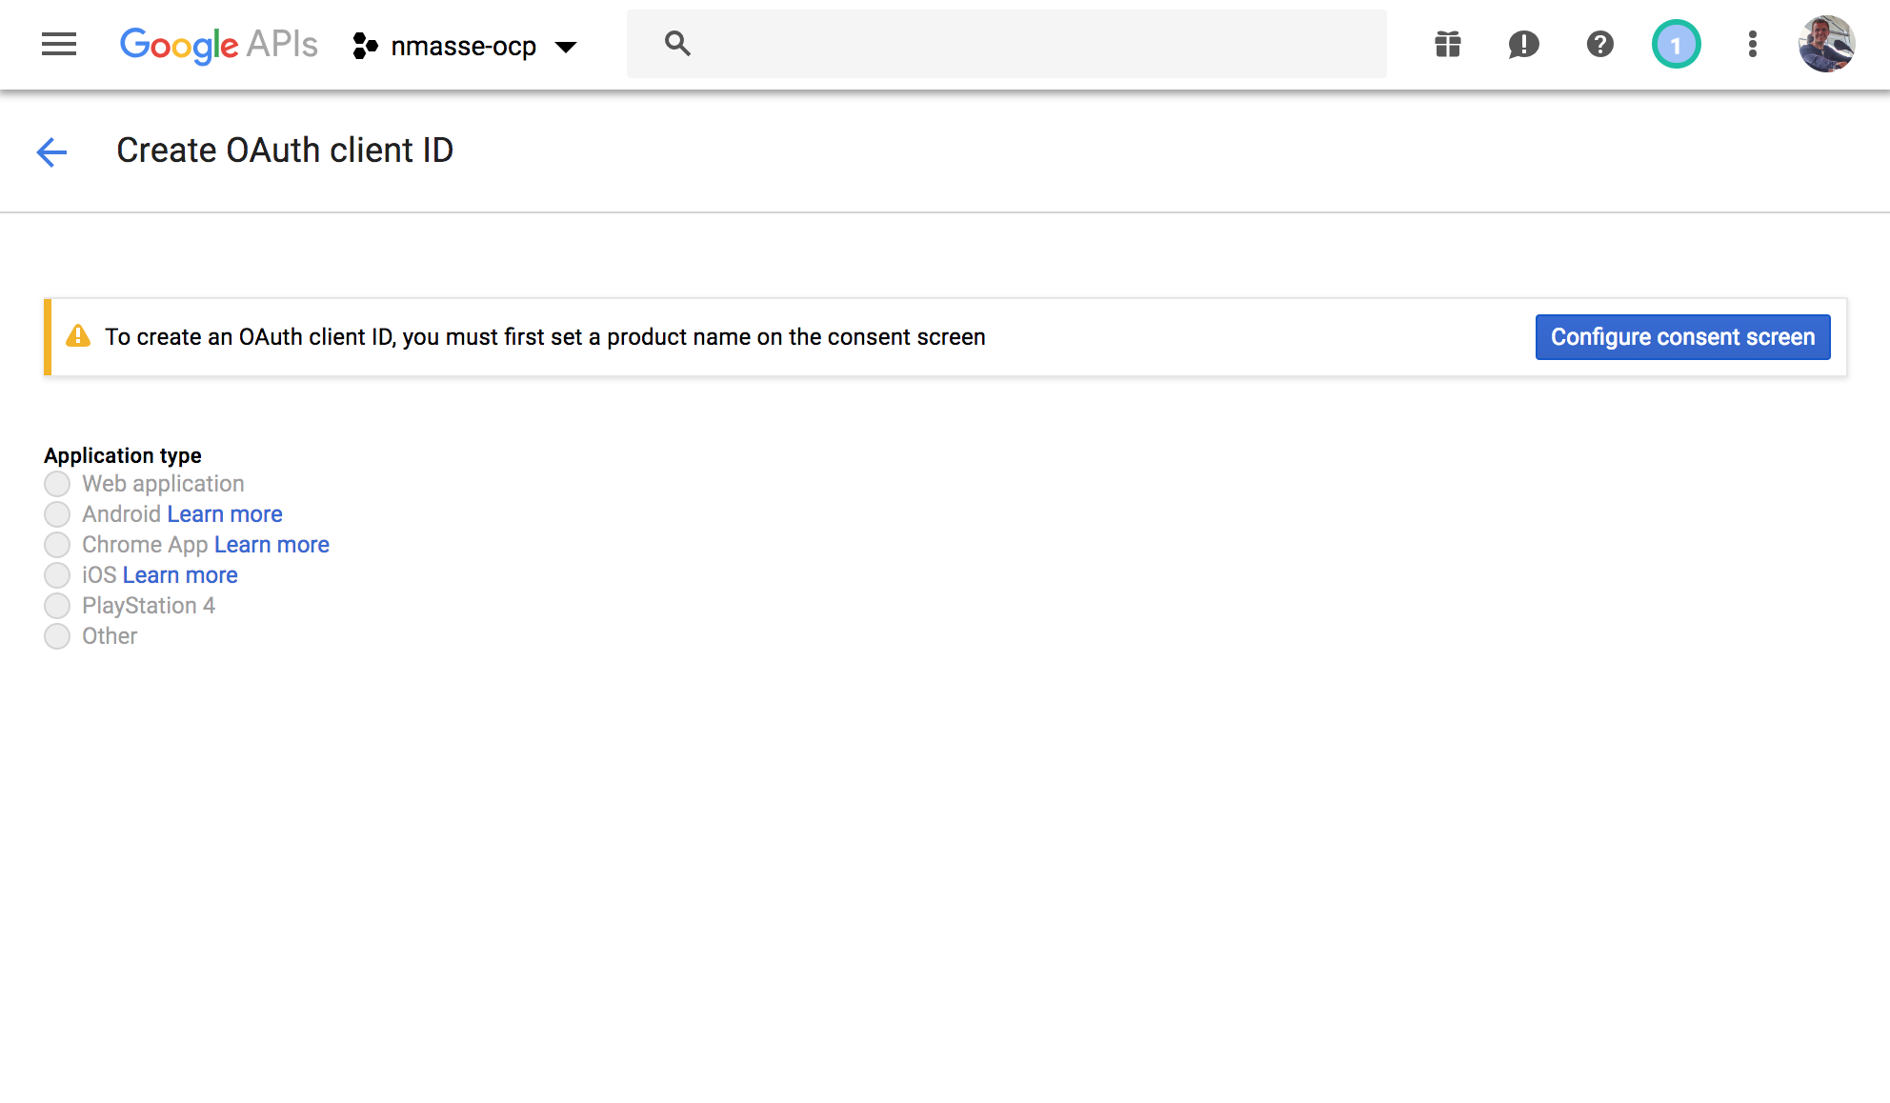Image resolution: width=1890 pixels, height=1103 pixels.
Task: Click the help question mark icon
Action: [1599, 44]
